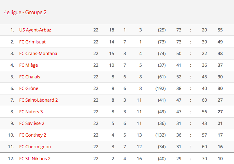This screenshot has width=234, height=164.
Task: Click the FC Grône team name
Action: click(29, 88)
